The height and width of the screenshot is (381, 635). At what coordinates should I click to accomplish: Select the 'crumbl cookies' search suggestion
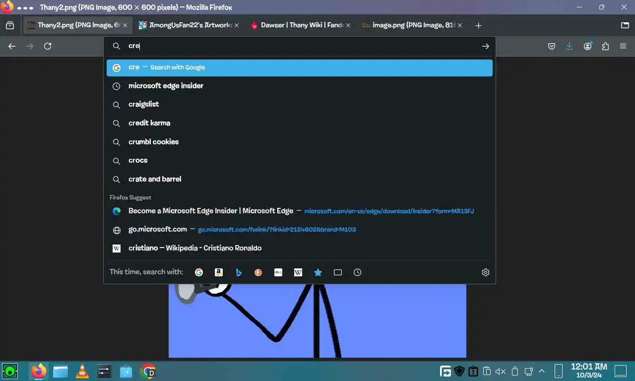pos(300,142)
